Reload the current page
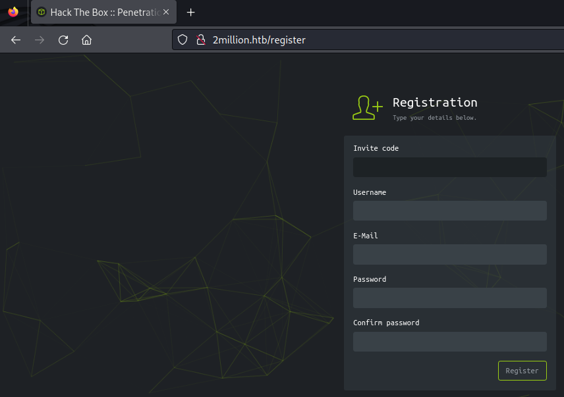The image size is (564, 397). 63,40
